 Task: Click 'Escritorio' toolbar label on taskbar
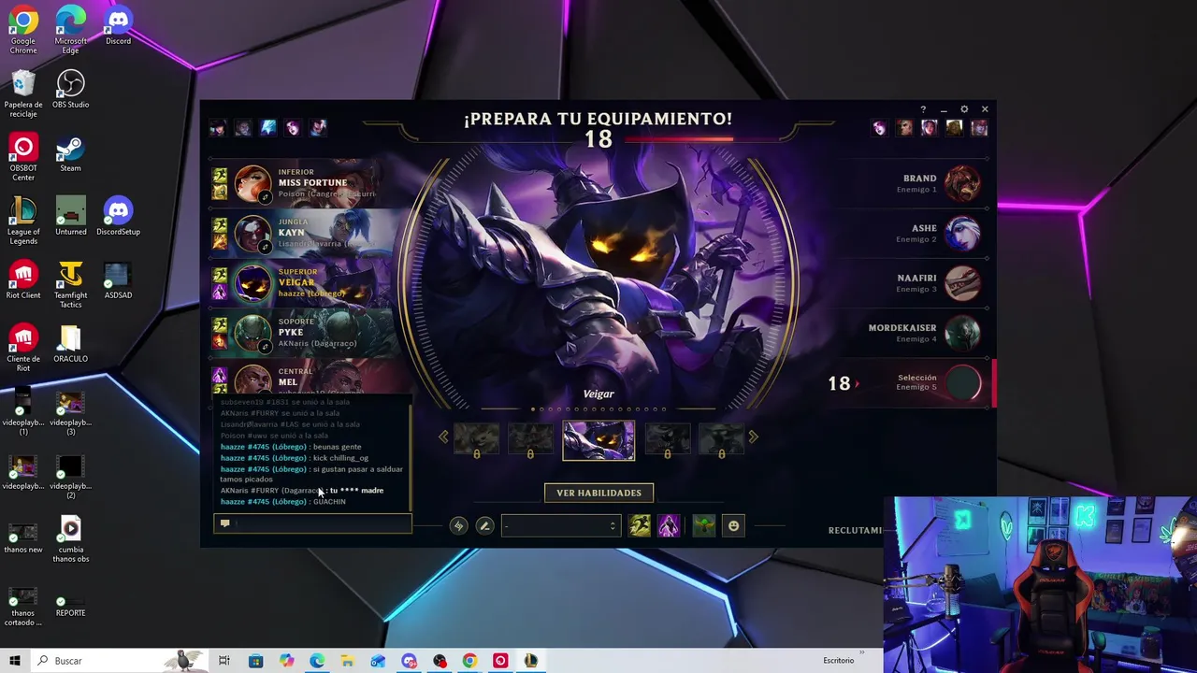click(838, 661)
